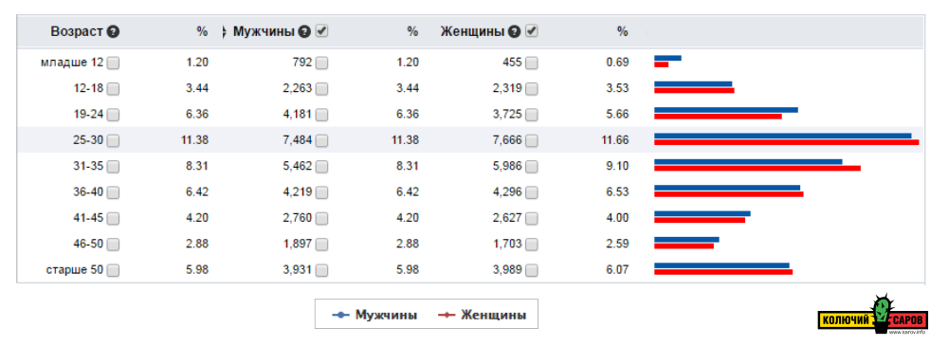Viewport: 948px width, 346px height.
Task: Tick checkbox next to female count 3,725
Action: 532,115
